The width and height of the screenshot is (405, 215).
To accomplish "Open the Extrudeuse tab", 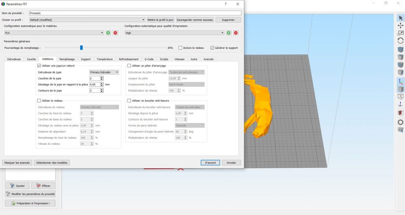I will pos(14,59).
